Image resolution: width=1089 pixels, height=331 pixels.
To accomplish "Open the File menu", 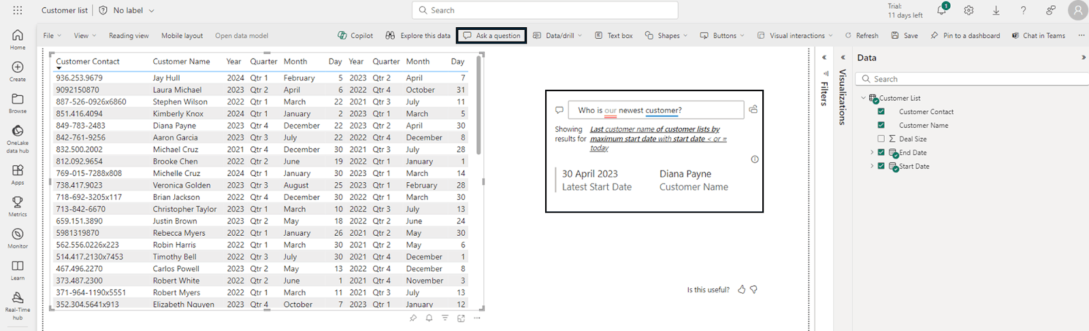I will click(52, 35).
